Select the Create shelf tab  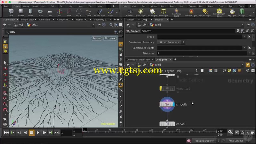[x=17, y=6]
